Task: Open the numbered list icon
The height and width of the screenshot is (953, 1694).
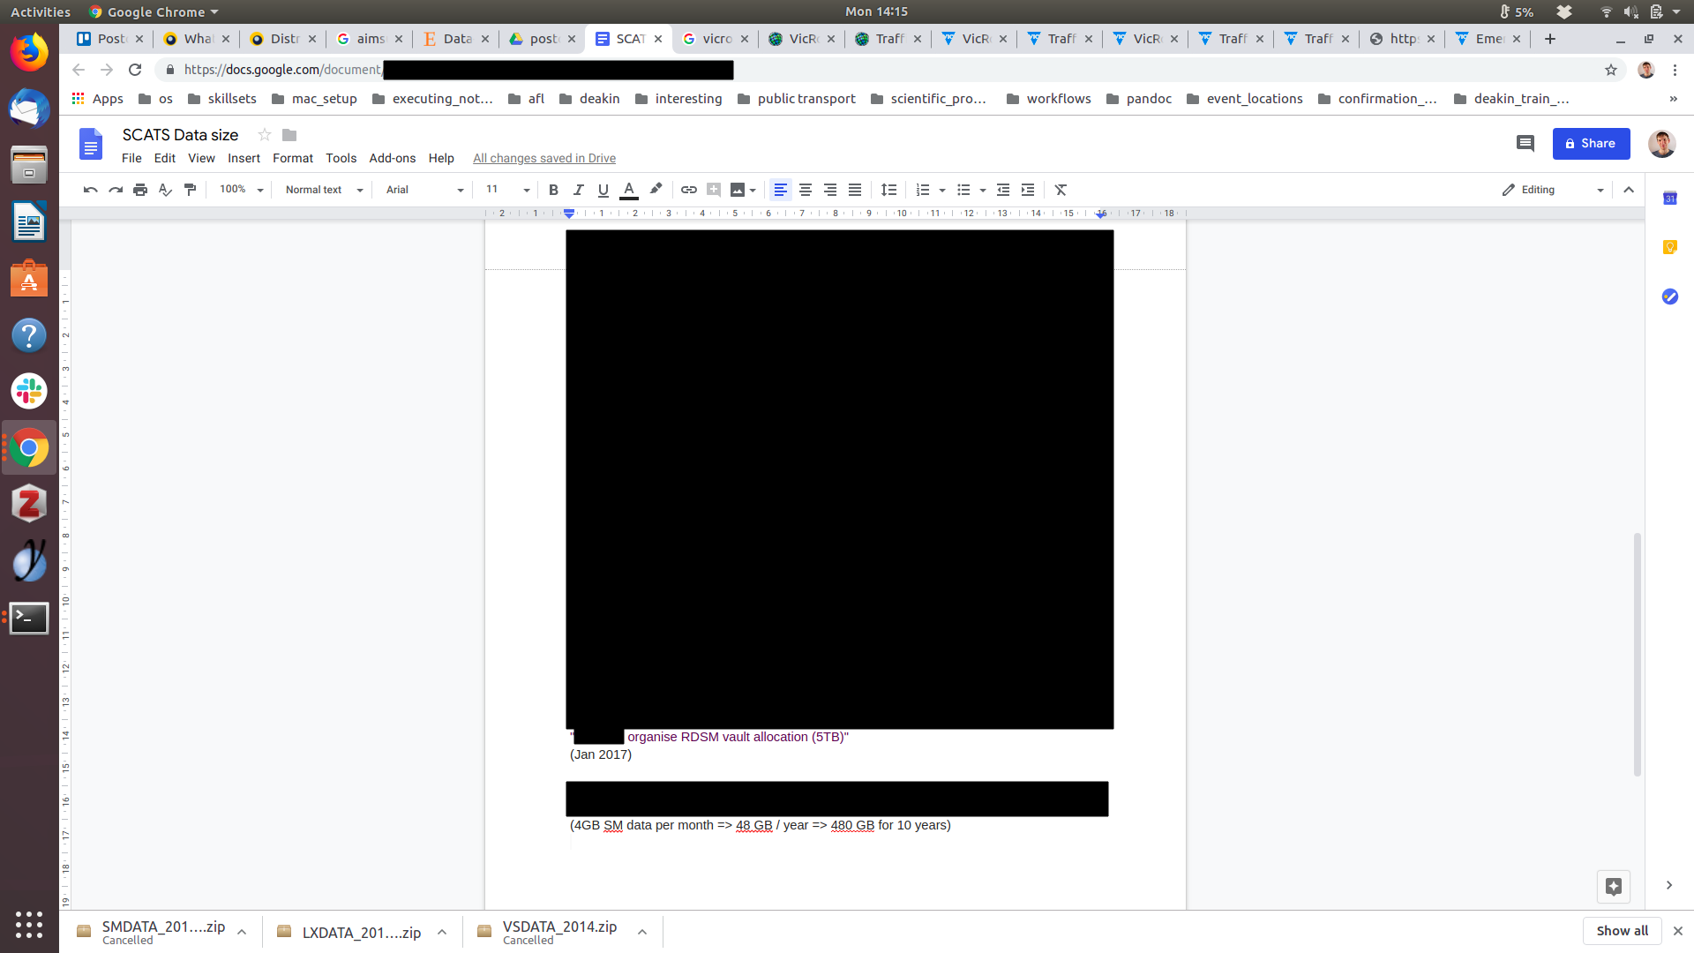Action: 923,190
